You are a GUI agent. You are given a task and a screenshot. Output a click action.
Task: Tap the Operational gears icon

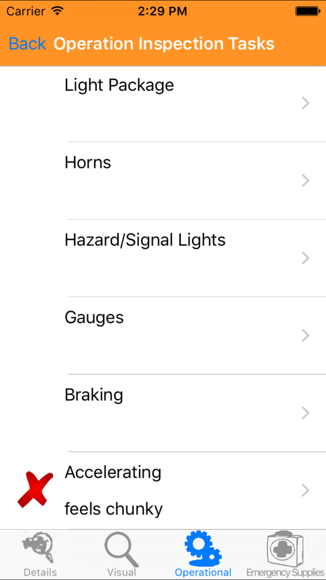coord(203,548)
